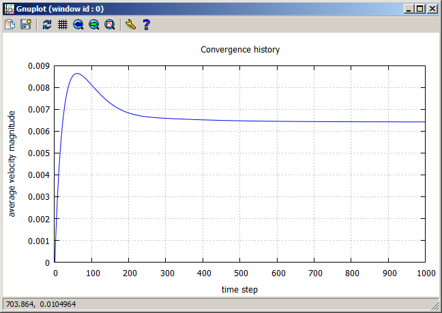Viewport: 442px width, 313px height.
Task: Open configuration with the wrench icon
Action: 131,25
